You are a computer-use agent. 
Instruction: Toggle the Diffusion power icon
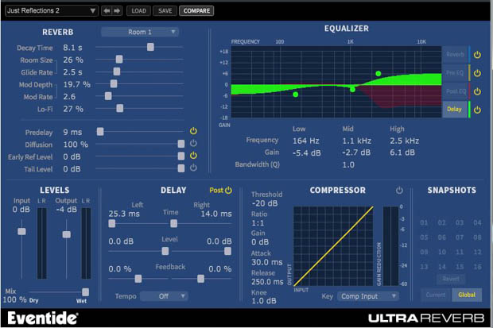tap(192, 144)
